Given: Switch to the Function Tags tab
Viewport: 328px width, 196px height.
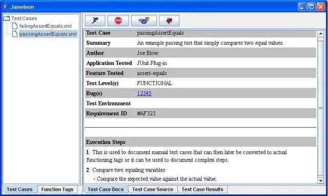Looking at the screenshot, I should [x=57, y=189].
